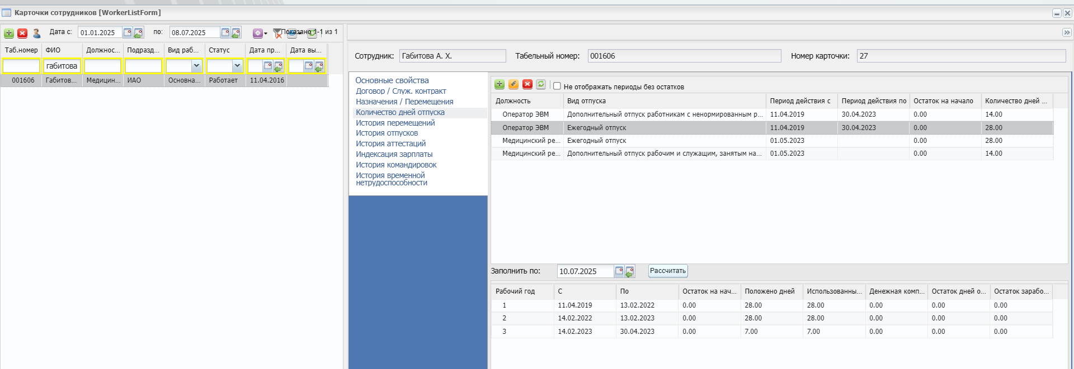Viewport: 1074px width, 369px height.
Task: Open calendar picker for 'по' date 08.07.2025
Action: click(x=225, y=32)
